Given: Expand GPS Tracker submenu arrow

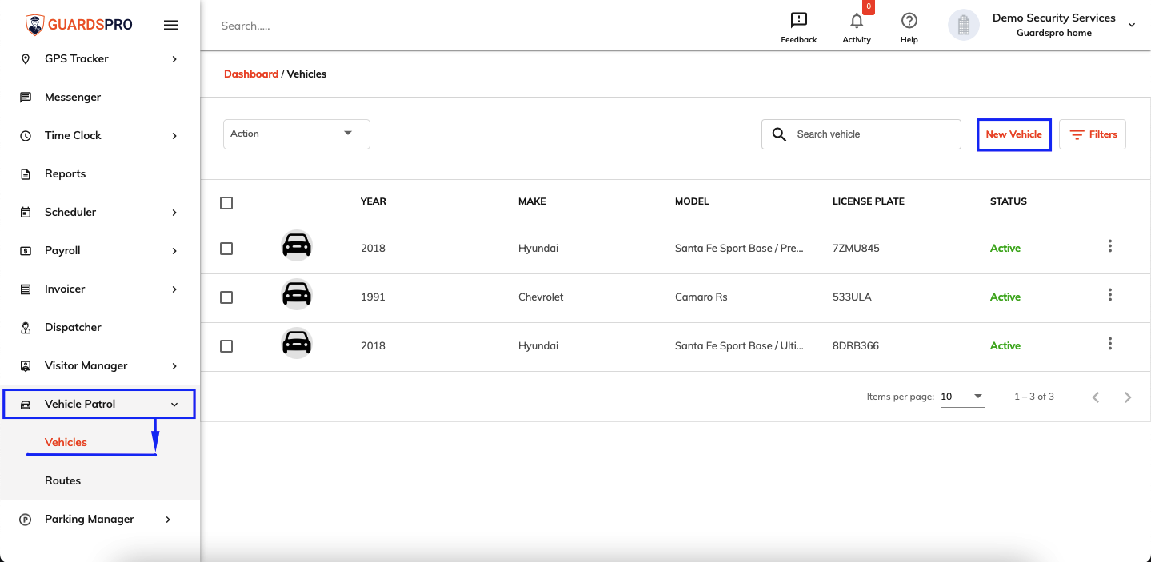Looking at the screenshot, I should coord(174,59).
